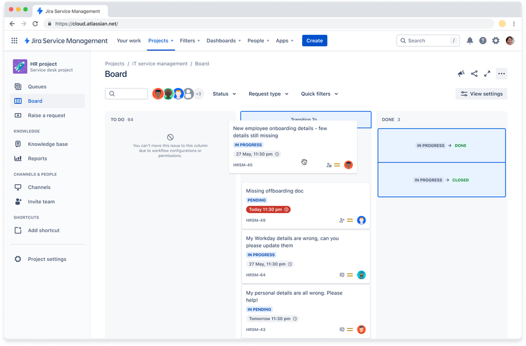This screenshot has height=346, width=526.
Task: Open your profile avatar menu
Action: point(510,41)
